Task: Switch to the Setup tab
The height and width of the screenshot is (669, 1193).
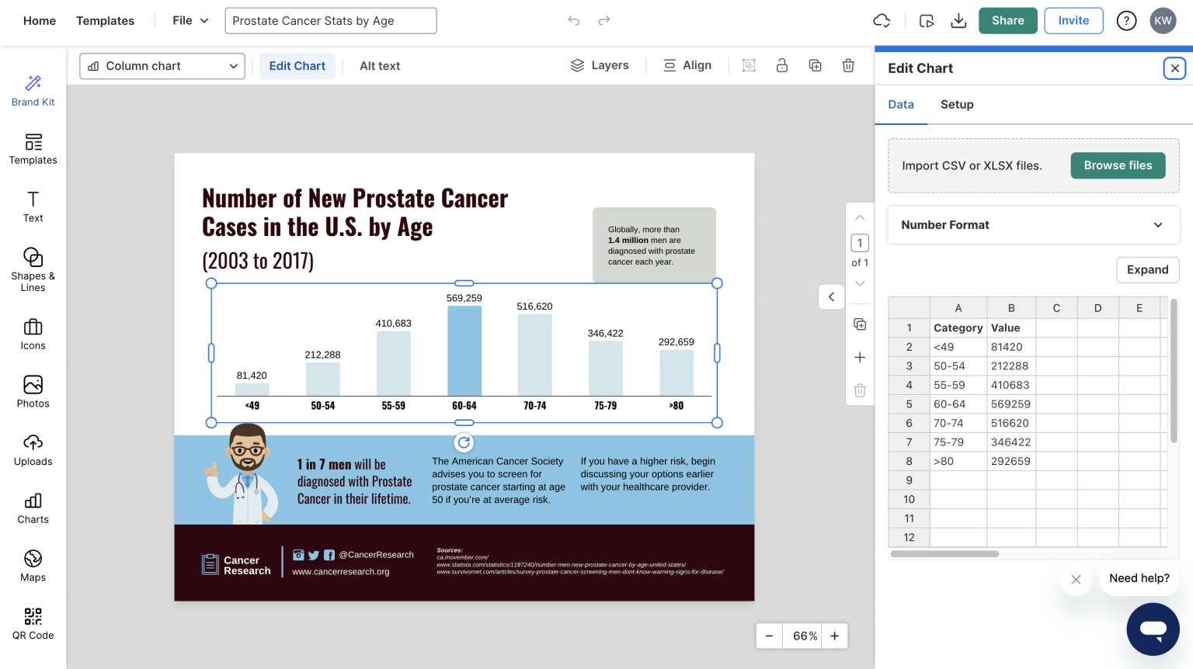Action: (x=957, y=104)
